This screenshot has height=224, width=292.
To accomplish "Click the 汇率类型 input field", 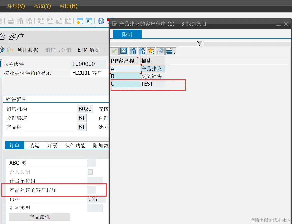I will pos(95,208).
